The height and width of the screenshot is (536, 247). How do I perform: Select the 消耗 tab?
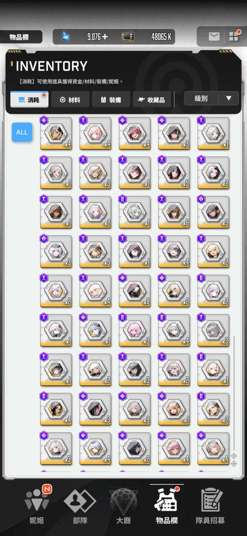click(29, 100)
